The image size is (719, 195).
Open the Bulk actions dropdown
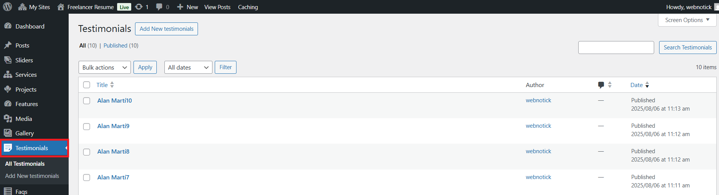[105, 67]
